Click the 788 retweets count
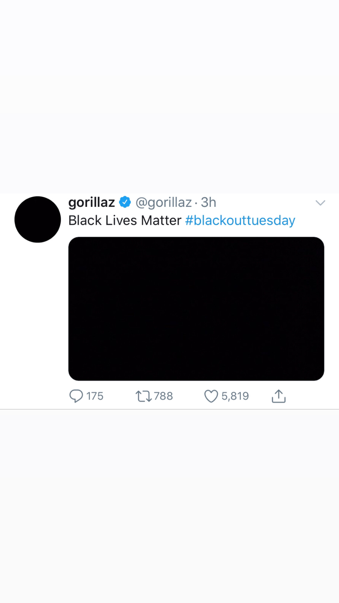This screenshot has height=603, width=339. point(163,396)
